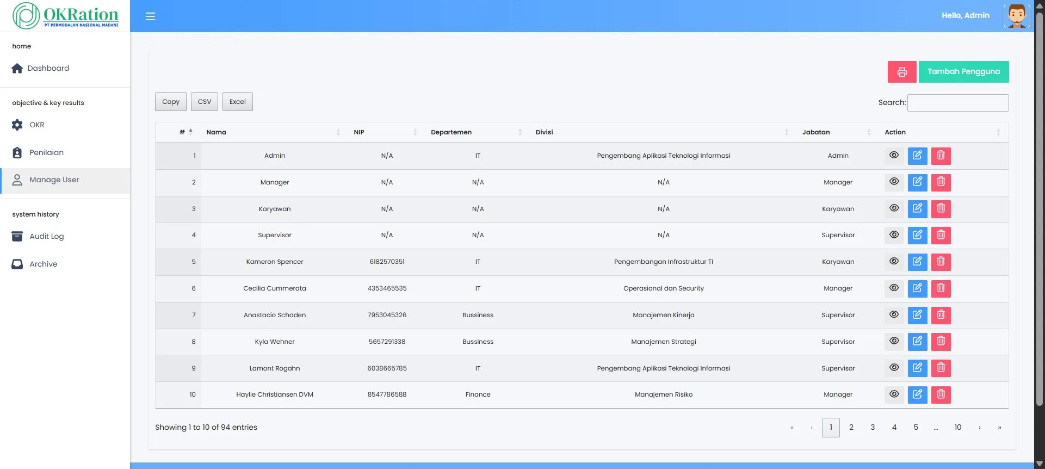Delete the Admin user row
This screenshot has height=469, width=1045.
pos(941,156)
